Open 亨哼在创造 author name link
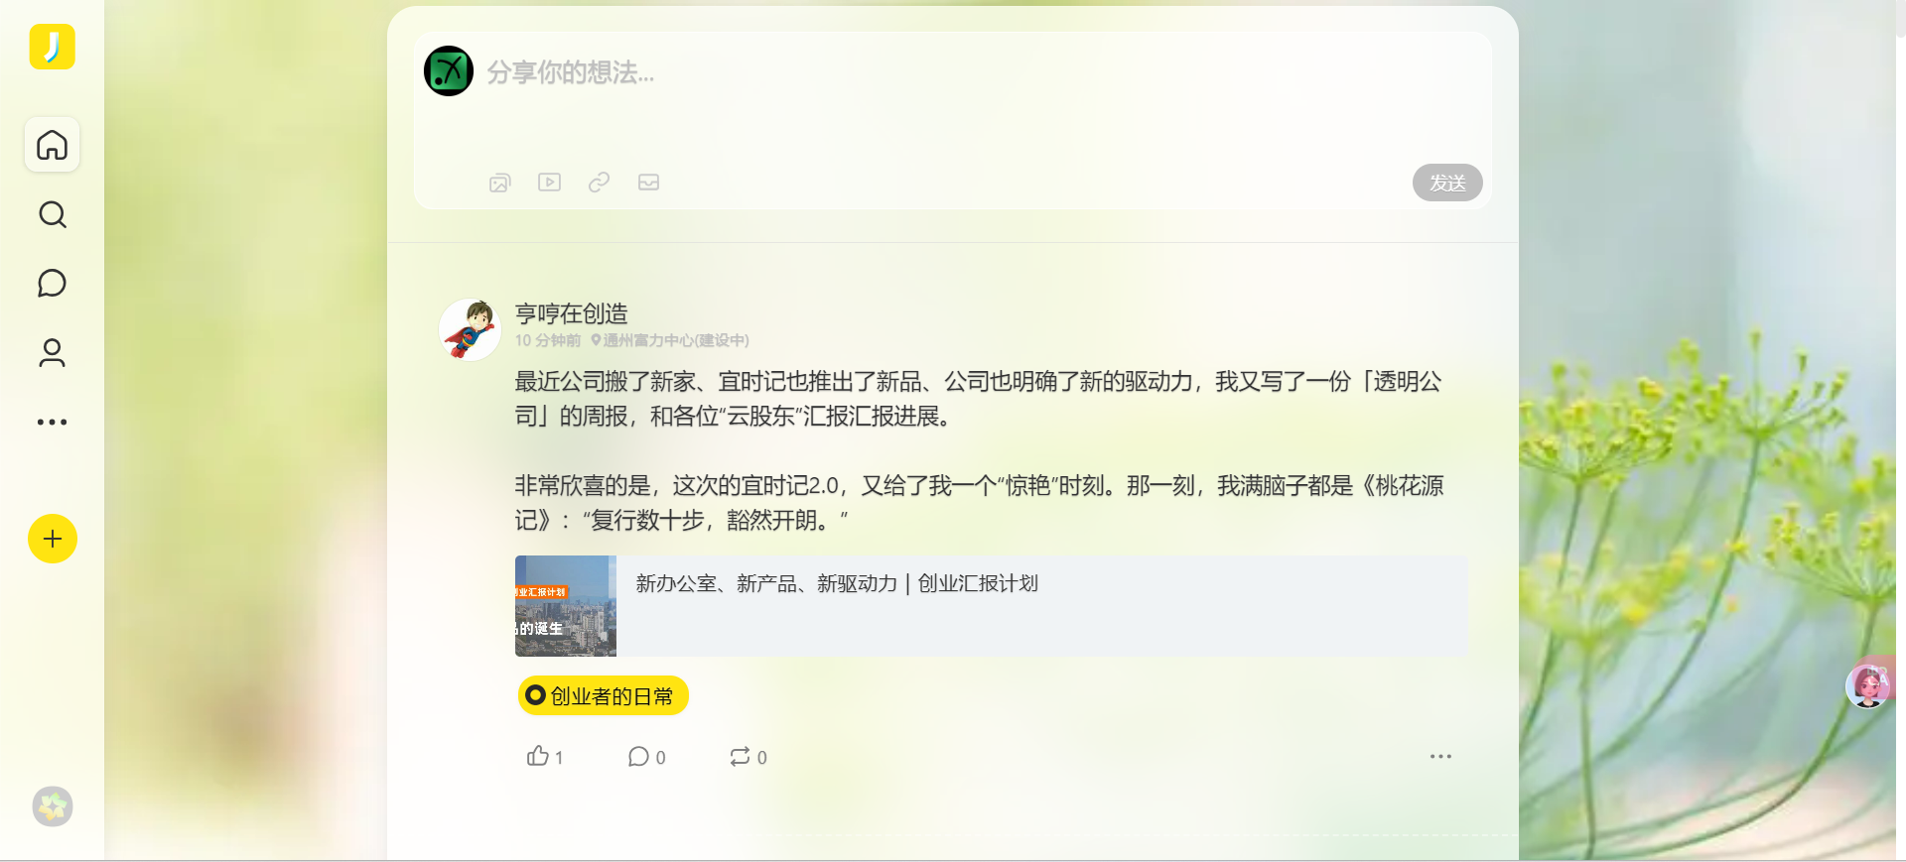1906x862 pixels. [571, 313]
